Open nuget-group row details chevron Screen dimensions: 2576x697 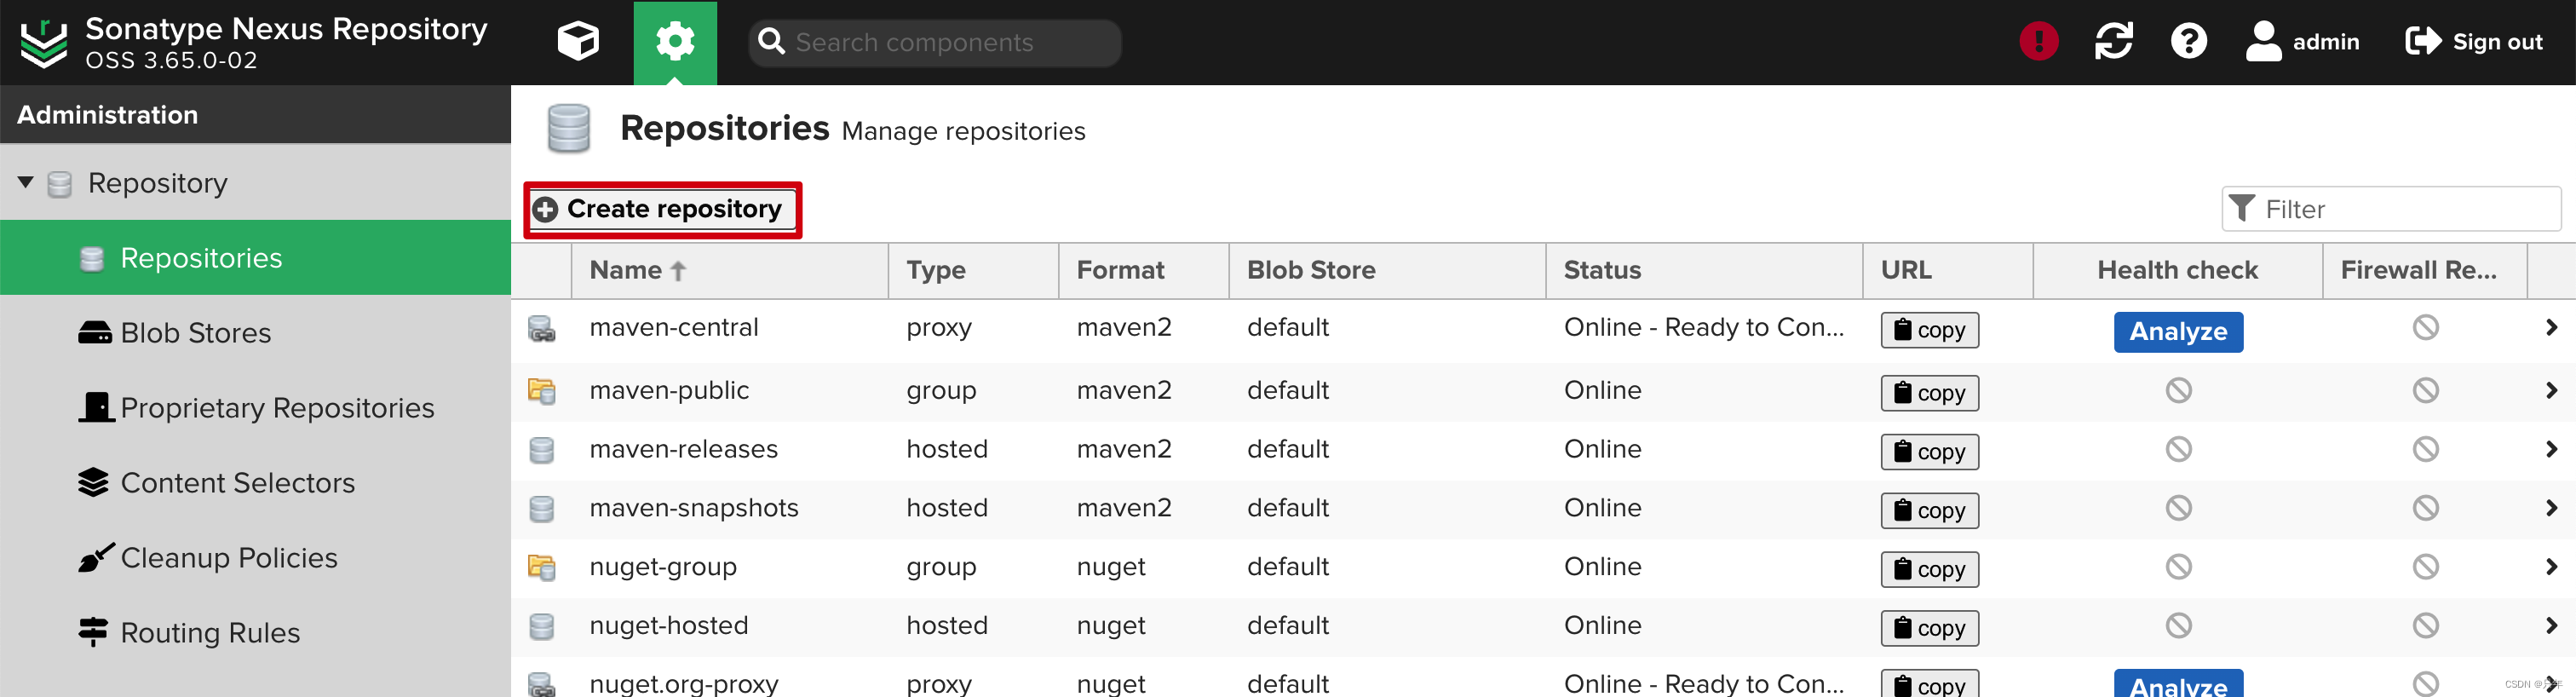click(2550, 567)
